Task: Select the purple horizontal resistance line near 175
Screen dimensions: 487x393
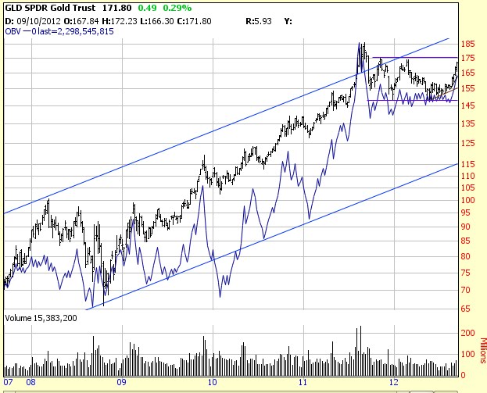Action: pos(415,58)
